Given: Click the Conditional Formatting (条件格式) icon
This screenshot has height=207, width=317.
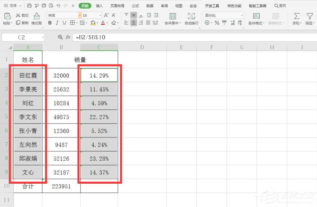Looking at the screenshot, I should [256, 16].
